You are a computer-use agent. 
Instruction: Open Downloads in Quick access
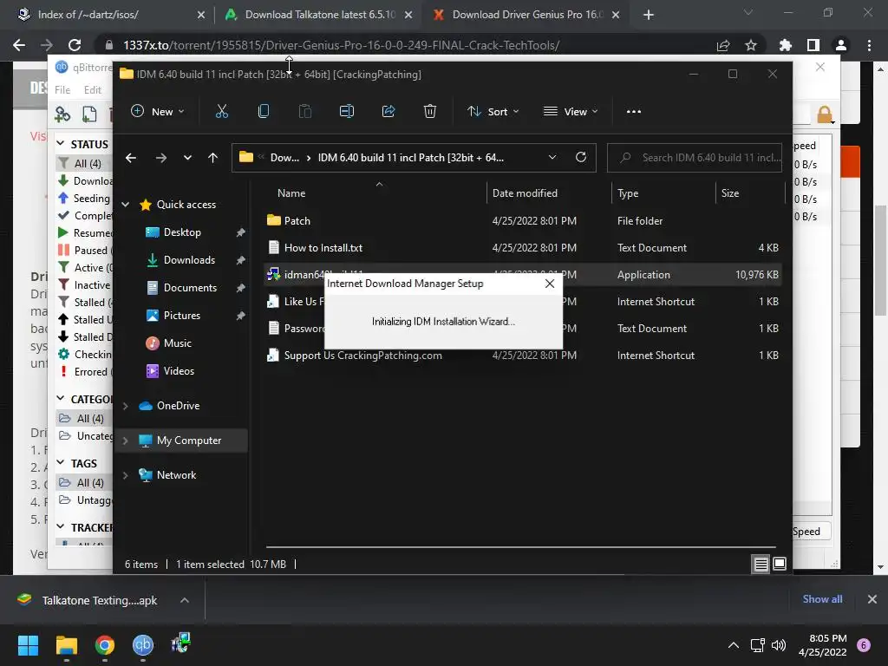tap(189, 260)
